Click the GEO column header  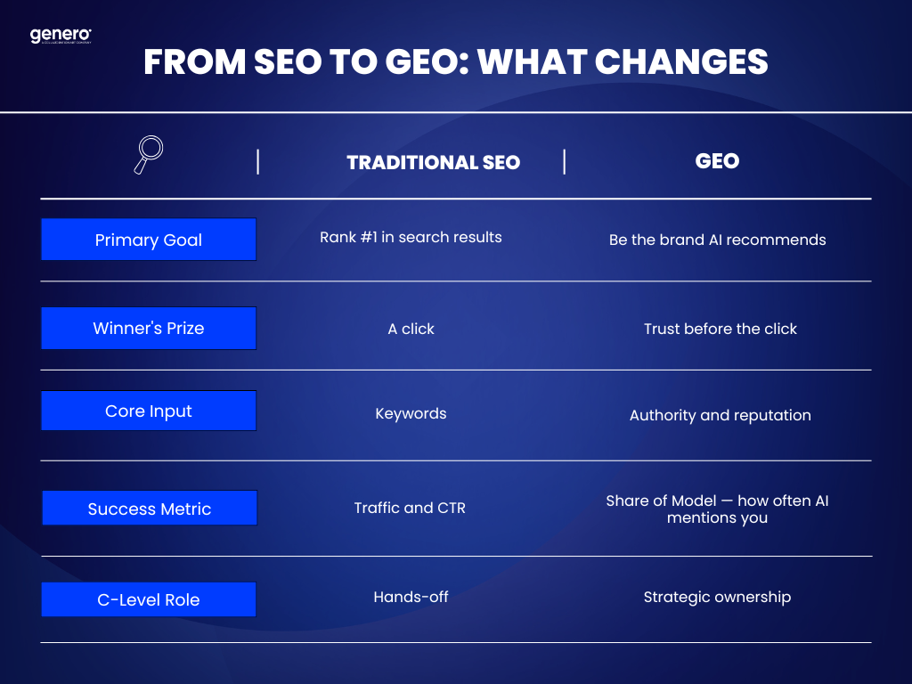pos(717,161)
